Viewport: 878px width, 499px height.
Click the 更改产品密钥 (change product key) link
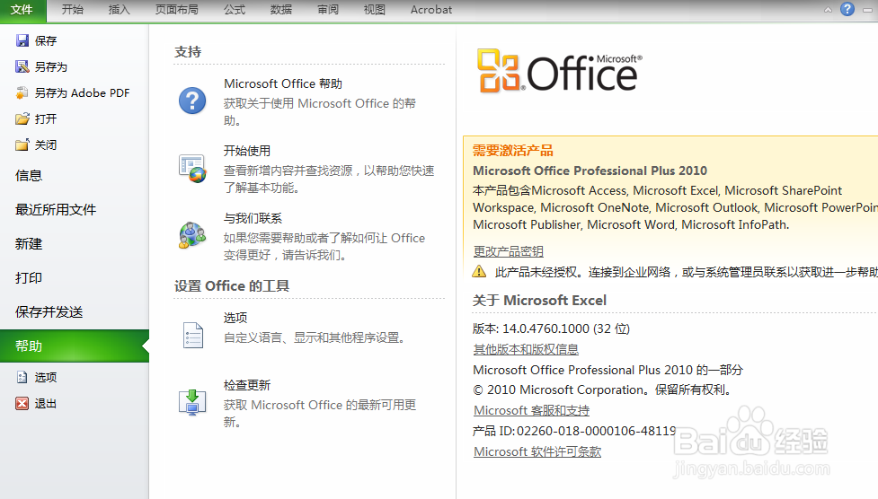point(509,251)
